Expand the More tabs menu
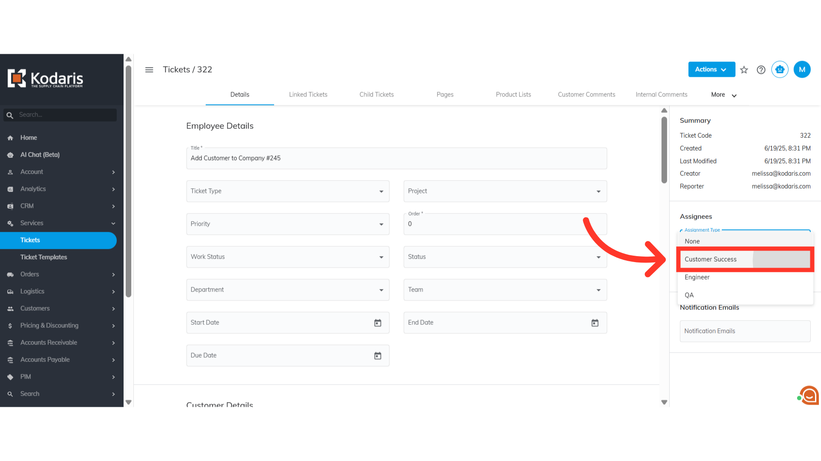 (724, 95)
